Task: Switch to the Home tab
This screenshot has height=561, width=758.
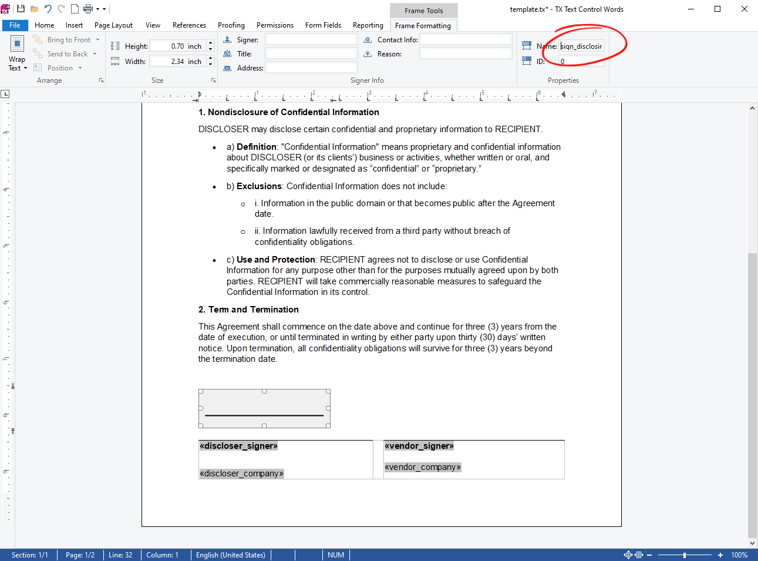Action: point(44,25)
